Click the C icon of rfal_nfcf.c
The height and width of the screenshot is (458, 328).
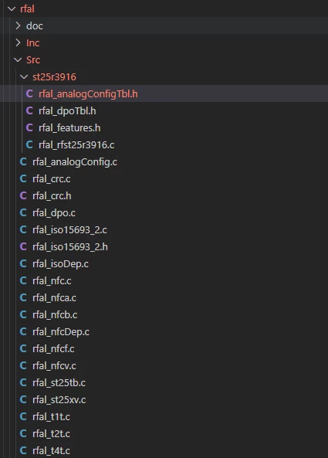point(23,348)
